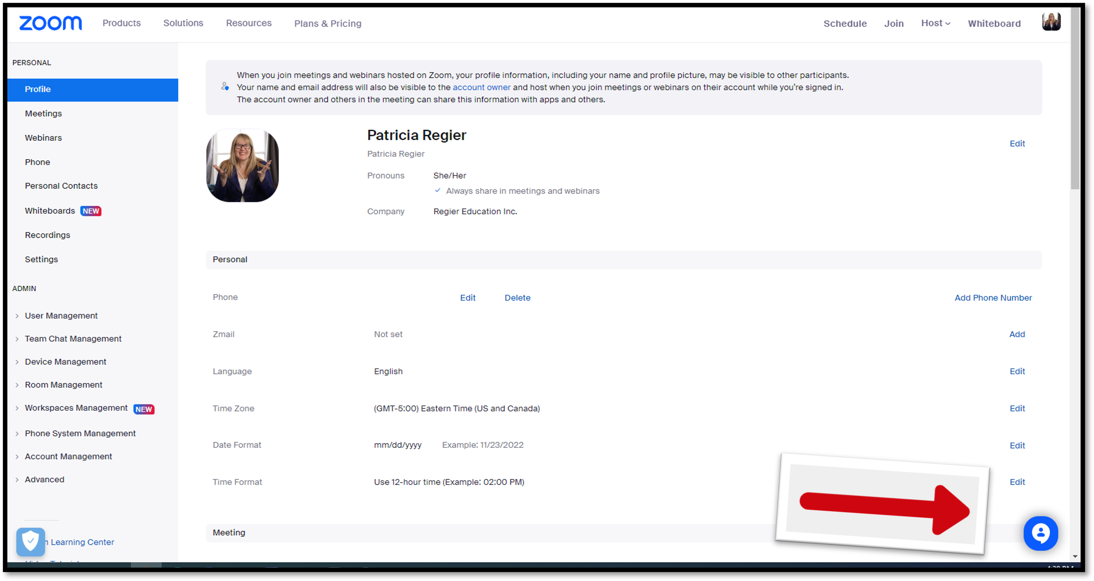Go to Plans & Pricing
Screen dimensions: 1094x581
point(328,23)
